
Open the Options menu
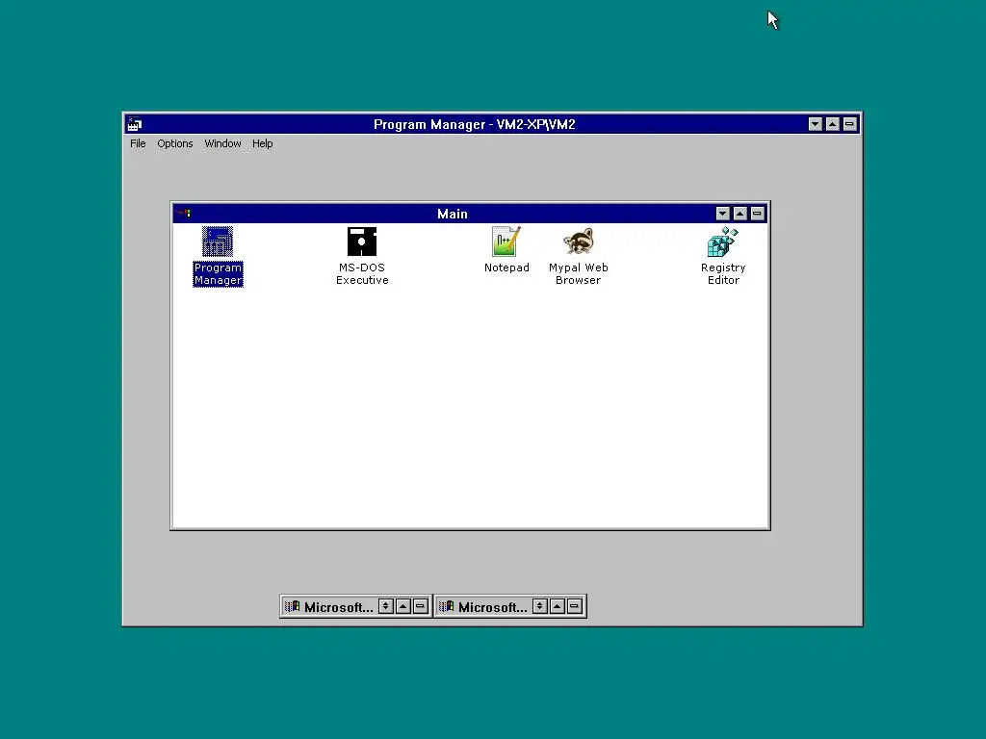(175, 143)
